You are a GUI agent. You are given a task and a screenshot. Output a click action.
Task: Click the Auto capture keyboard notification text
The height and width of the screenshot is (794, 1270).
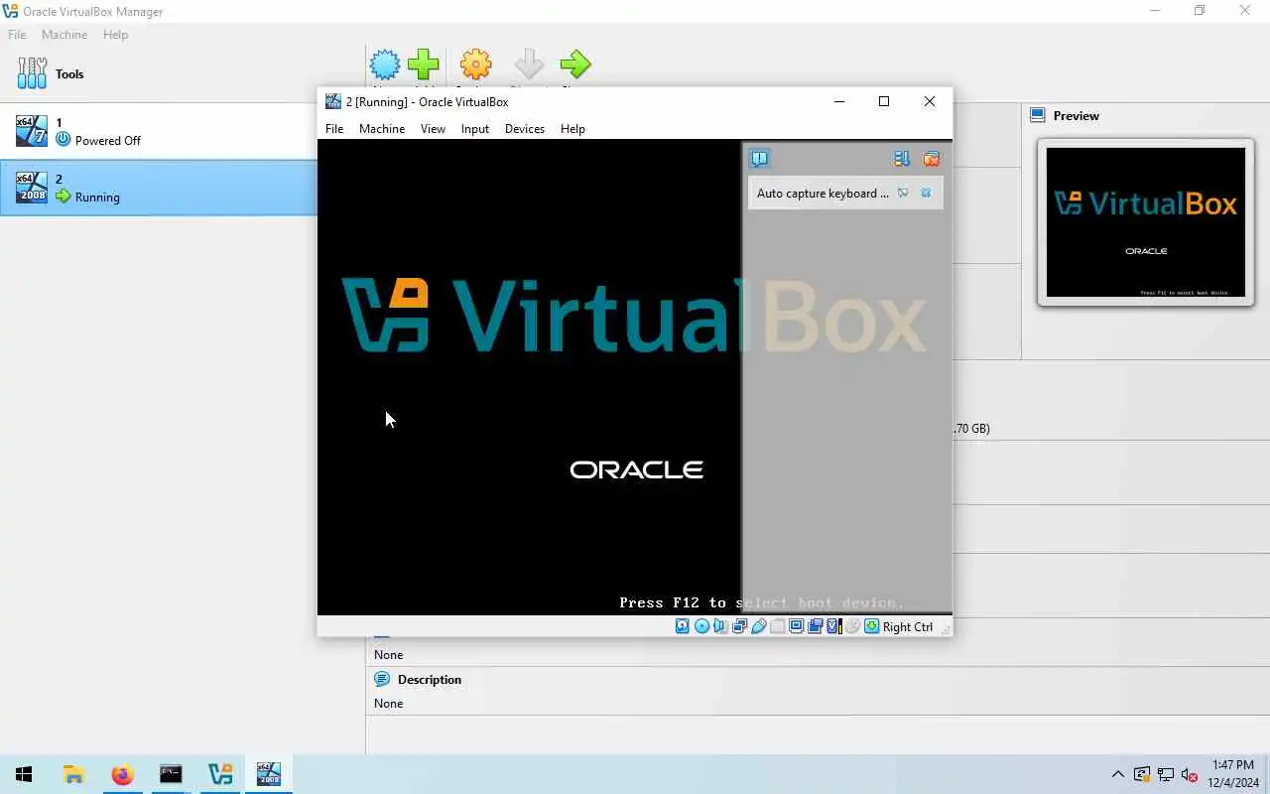coord(823,193)
